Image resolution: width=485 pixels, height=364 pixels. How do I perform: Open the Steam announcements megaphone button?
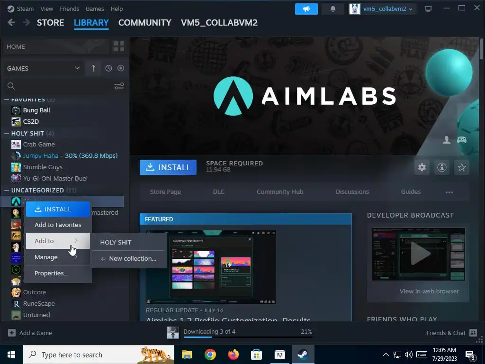click(x=306, y=9)
